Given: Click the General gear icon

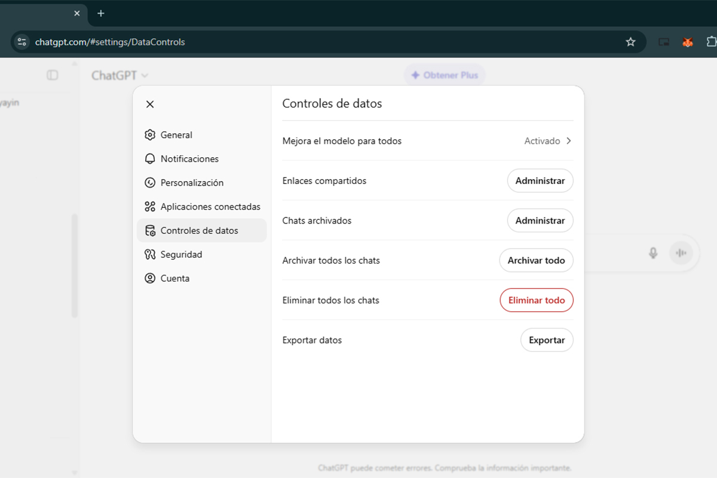Looking at the screenshot, I should click(150, 135).
